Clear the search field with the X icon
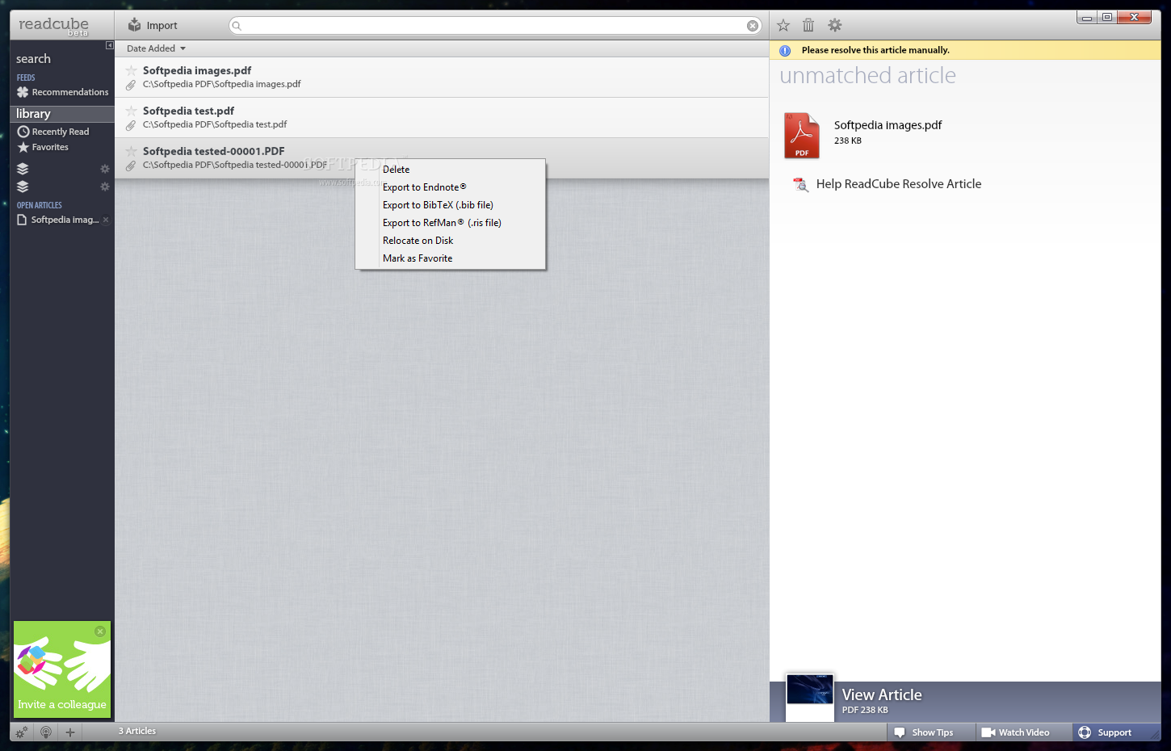Viewport: 1171px width, 751px height. click(x=753, y=26)
